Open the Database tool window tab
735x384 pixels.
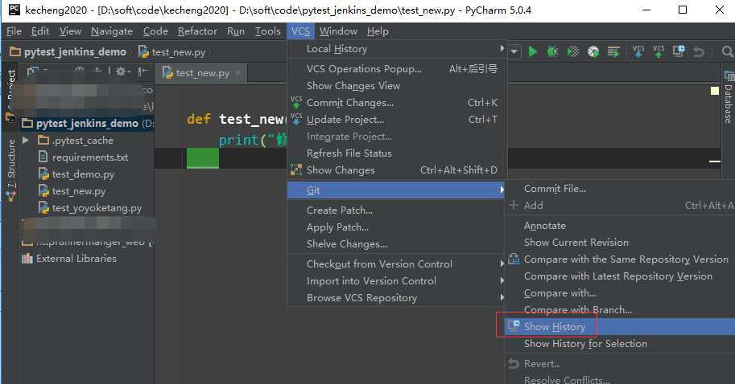point(729,97)
